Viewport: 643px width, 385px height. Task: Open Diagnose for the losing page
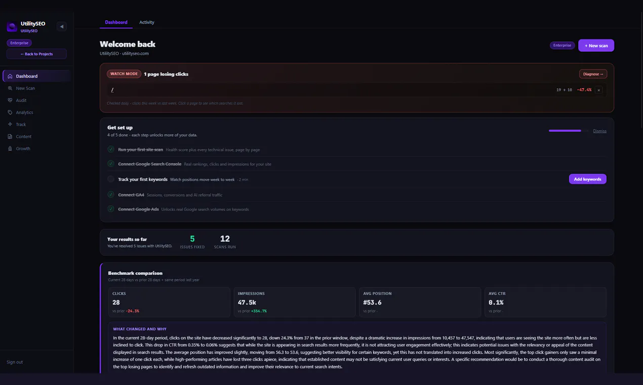[593, 74]
